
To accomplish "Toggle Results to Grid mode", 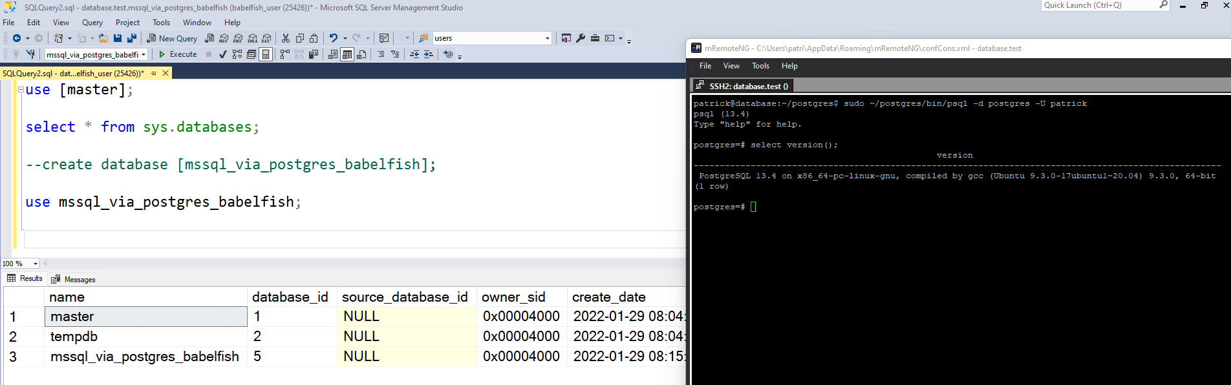I will [x=347, y=54].
